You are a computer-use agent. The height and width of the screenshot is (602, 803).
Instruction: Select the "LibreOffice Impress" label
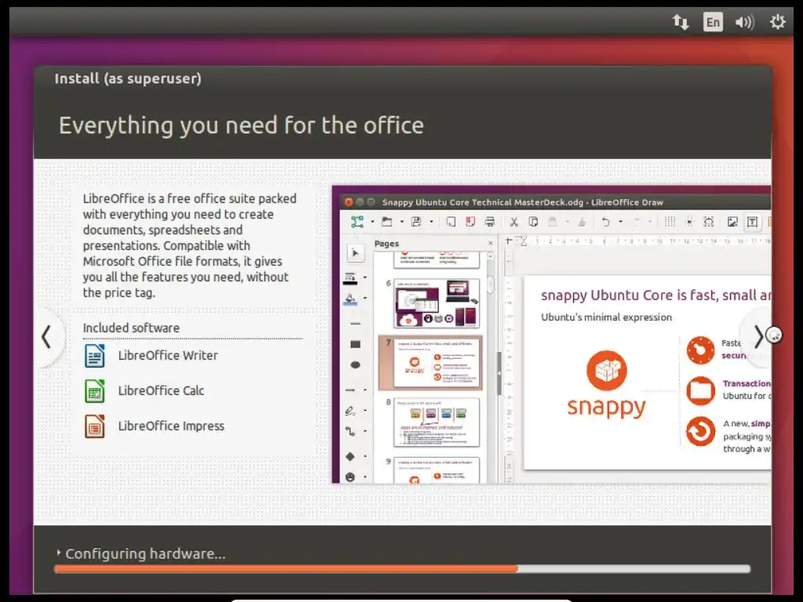point(171,426)
